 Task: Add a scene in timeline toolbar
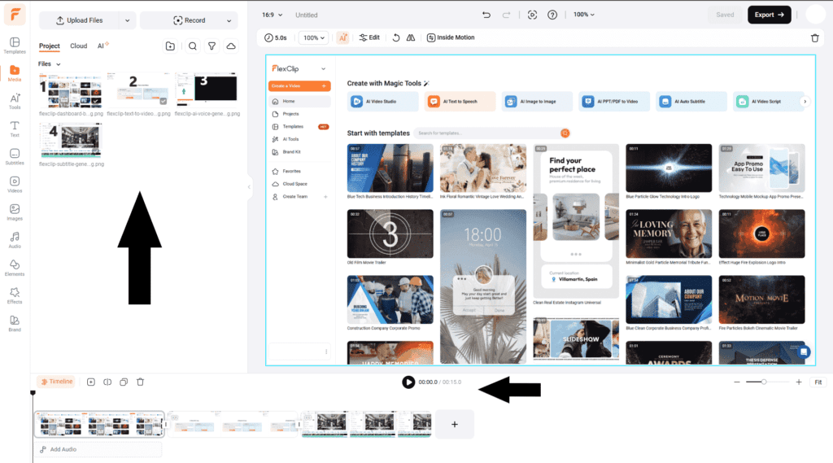(91, 382)
